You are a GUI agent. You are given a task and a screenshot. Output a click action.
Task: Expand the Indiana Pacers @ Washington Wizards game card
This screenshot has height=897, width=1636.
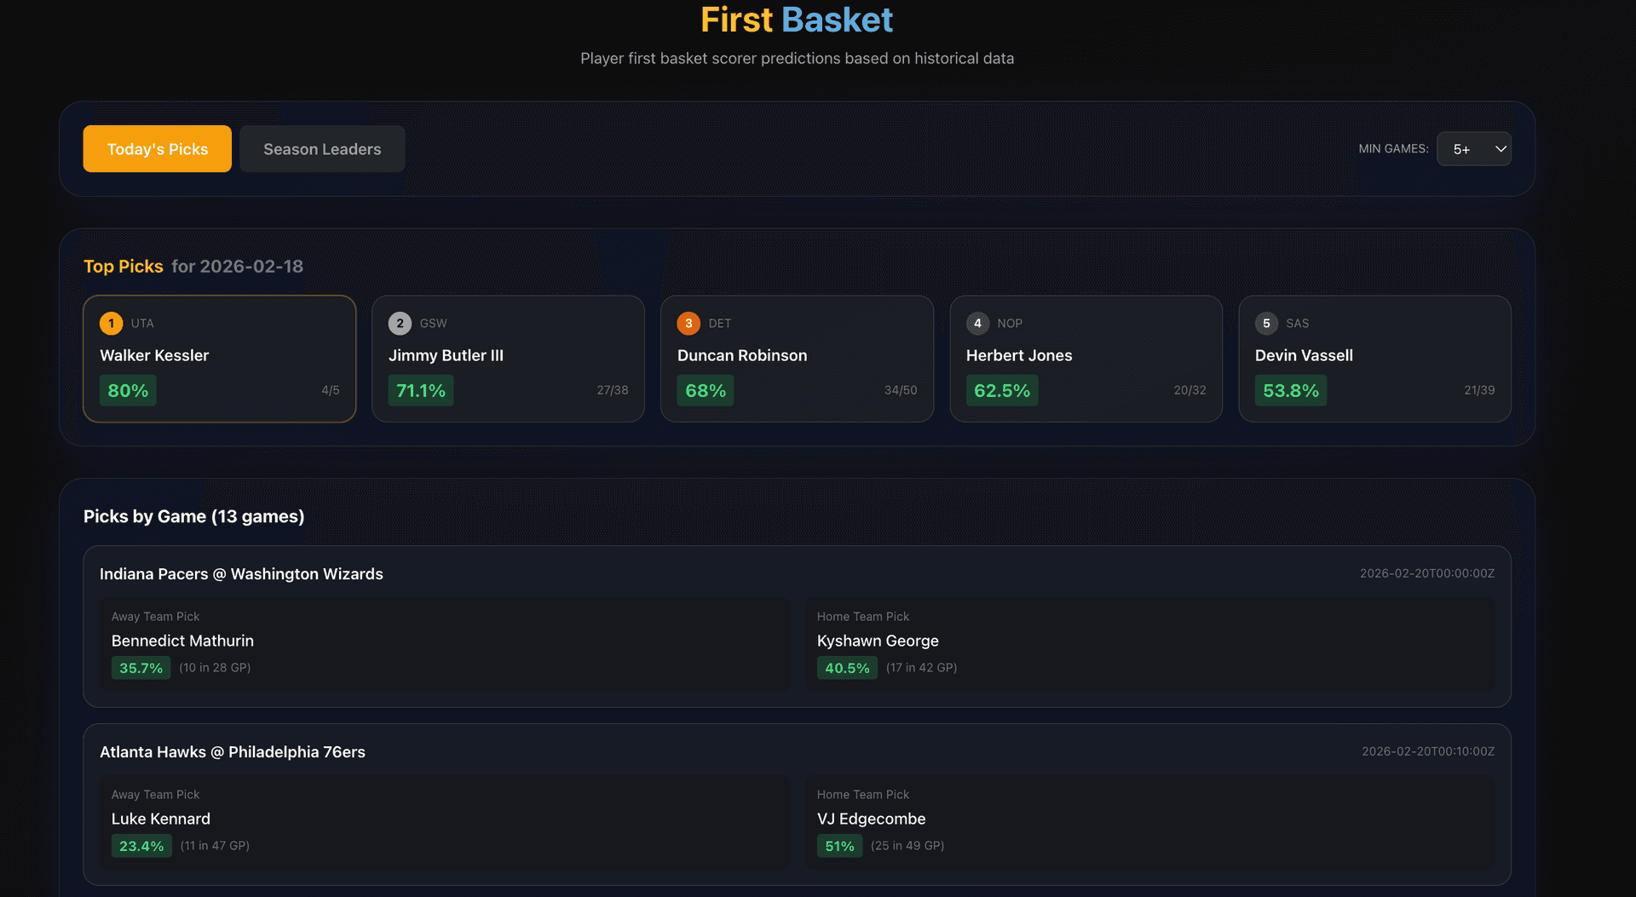(241, 573)
